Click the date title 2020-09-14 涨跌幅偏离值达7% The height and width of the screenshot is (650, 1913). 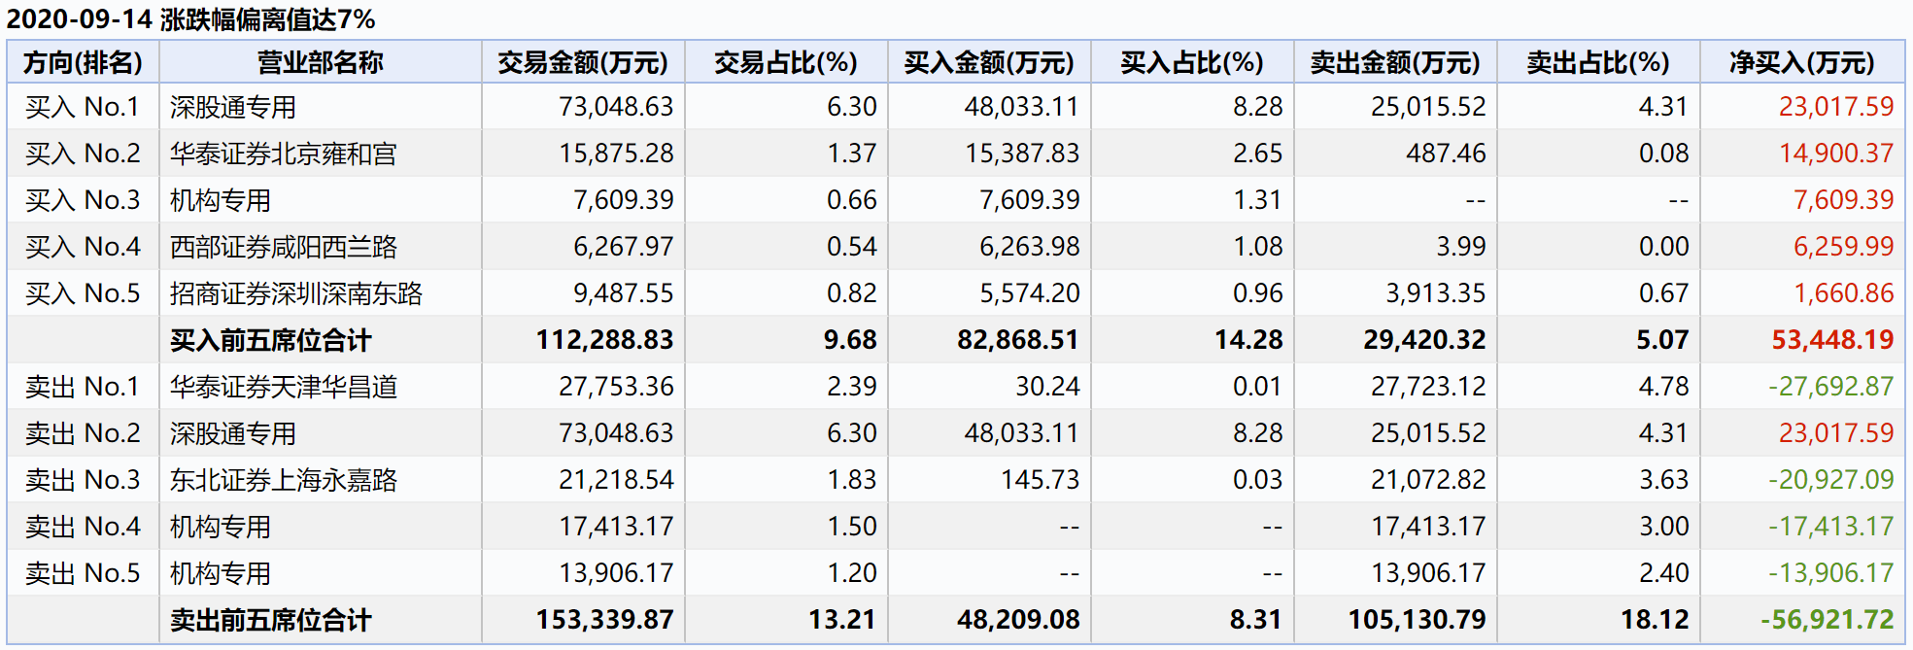pos(190,18)
